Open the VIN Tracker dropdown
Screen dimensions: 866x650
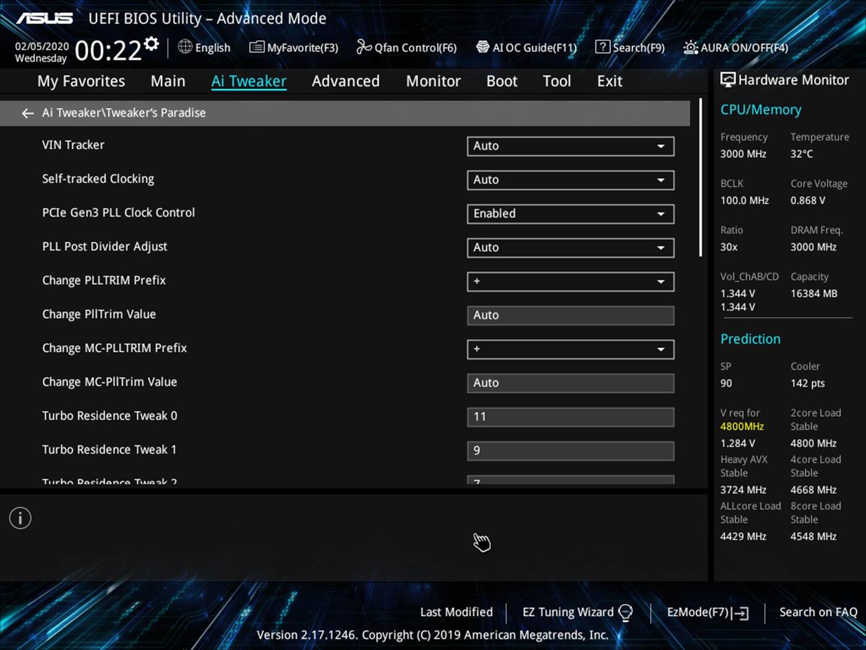click(570, 146)
